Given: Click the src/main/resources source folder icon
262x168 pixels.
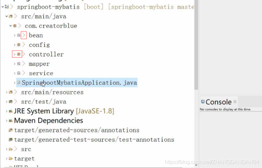Looking at the screenshot, I should [11, 93].
